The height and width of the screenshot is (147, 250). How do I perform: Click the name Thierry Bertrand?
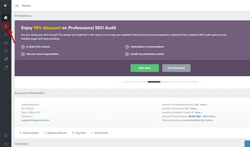(x=30, y=105)
